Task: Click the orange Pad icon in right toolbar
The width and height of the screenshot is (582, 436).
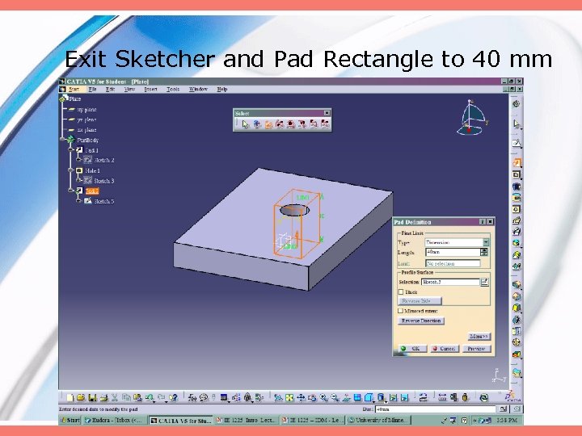Action: tap(517, 162)
